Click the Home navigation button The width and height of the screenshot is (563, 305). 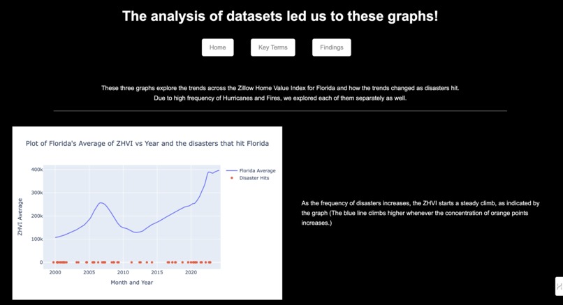tap(218, 47)
